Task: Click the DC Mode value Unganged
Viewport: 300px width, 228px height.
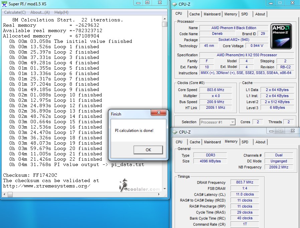Action: pos(279,161)
